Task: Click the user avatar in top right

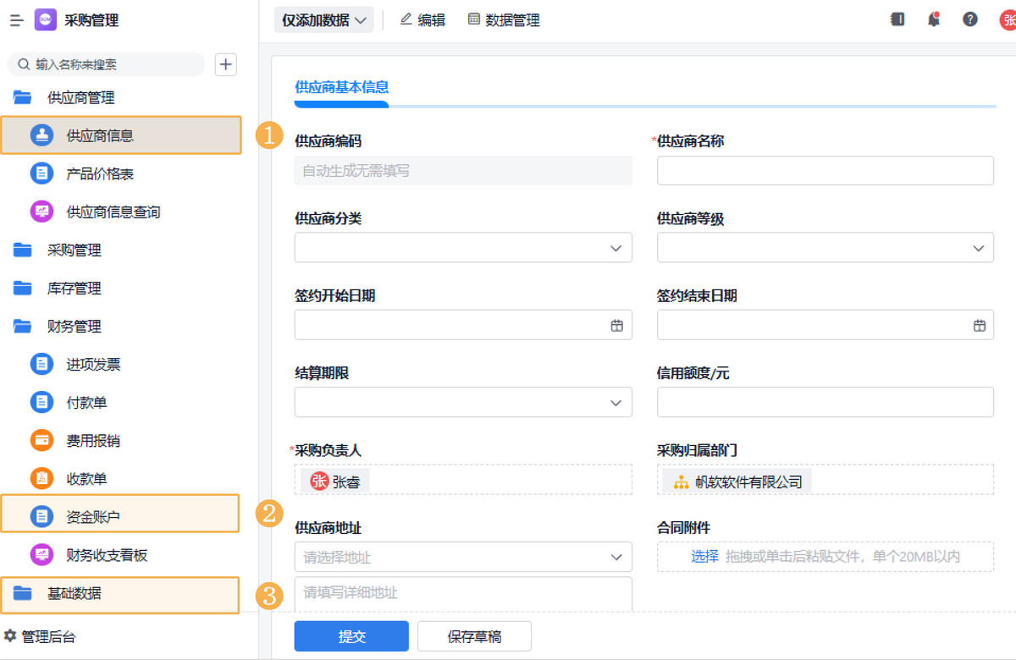Action: click(x=1008, y=20)
